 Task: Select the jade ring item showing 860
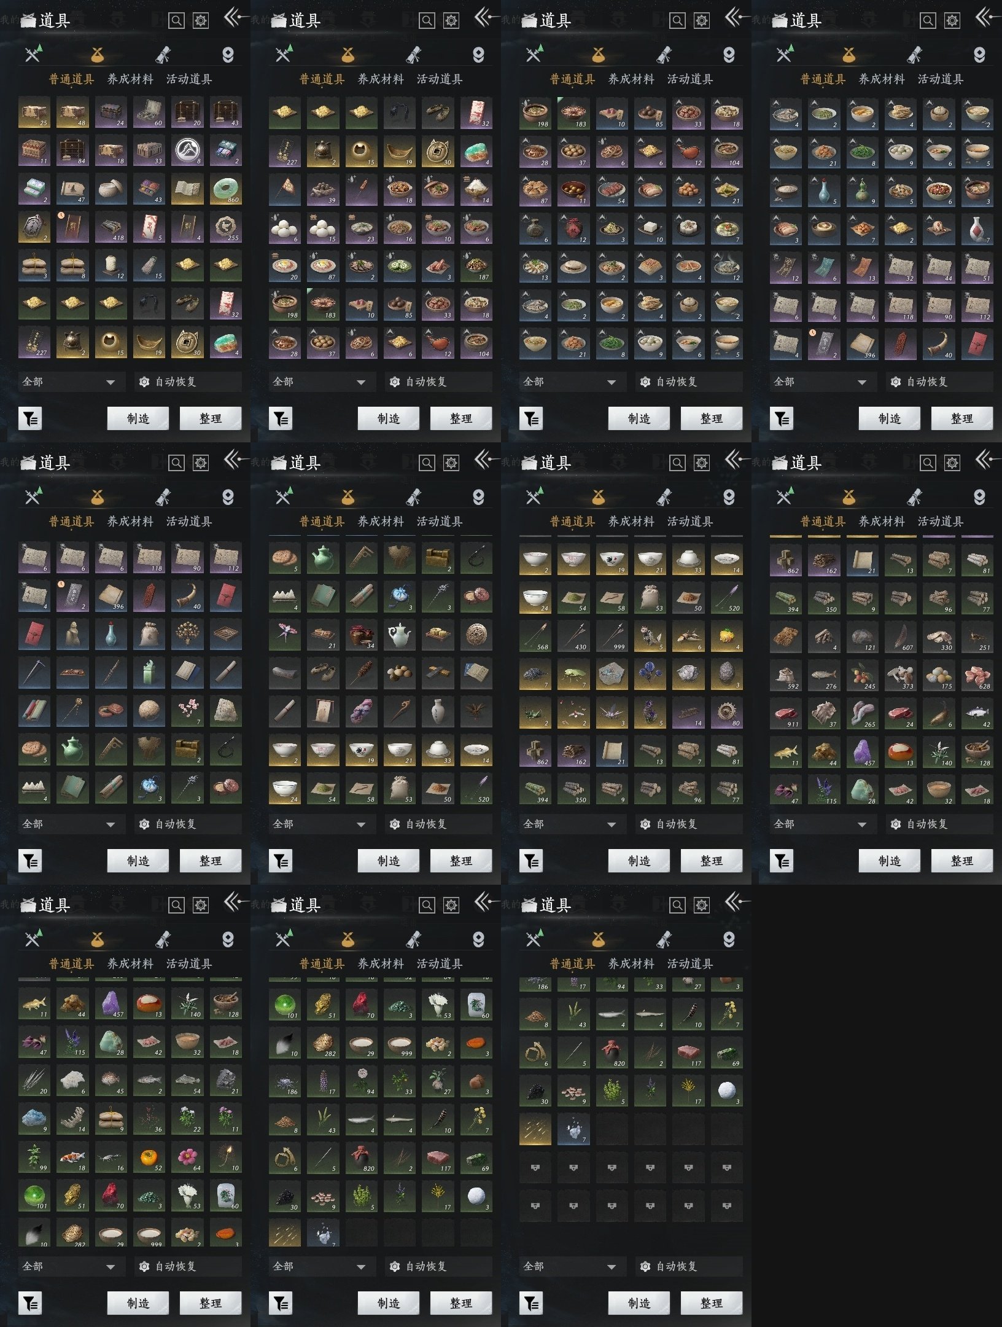click(x=225, y=189)
